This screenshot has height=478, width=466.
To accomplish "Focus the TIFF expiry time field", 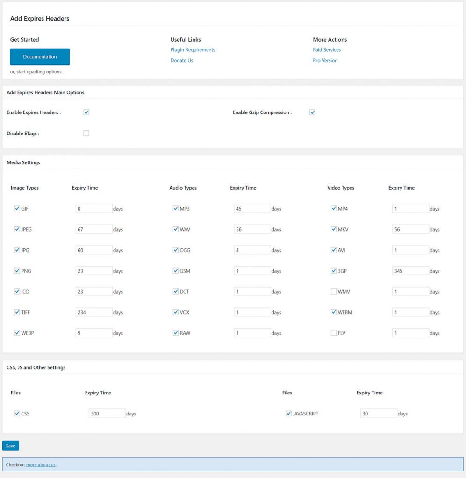I will tap(94, 312).
